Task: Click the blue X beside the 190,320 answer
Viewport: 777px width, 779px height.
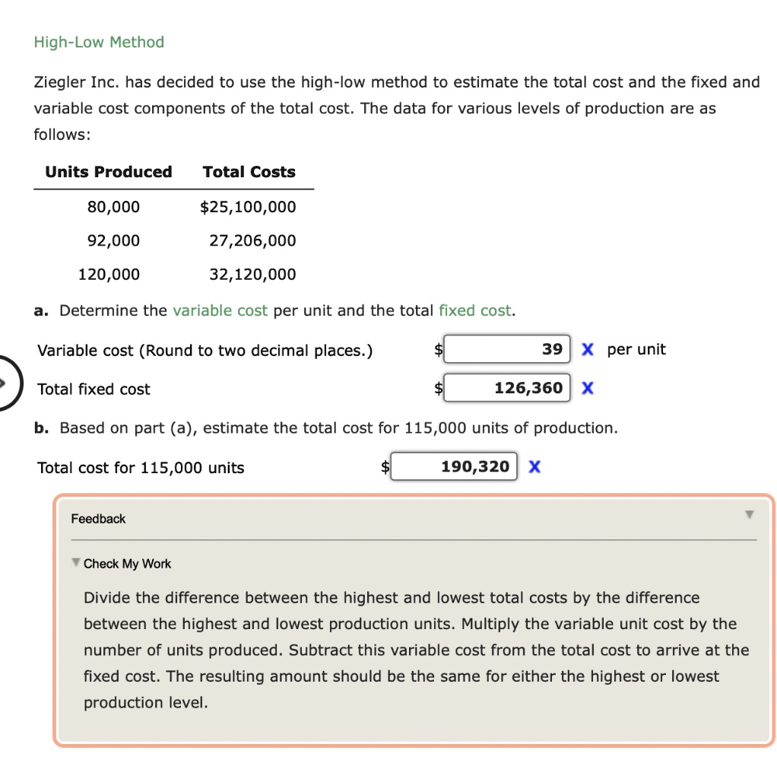Action: (x=533, y=467)
